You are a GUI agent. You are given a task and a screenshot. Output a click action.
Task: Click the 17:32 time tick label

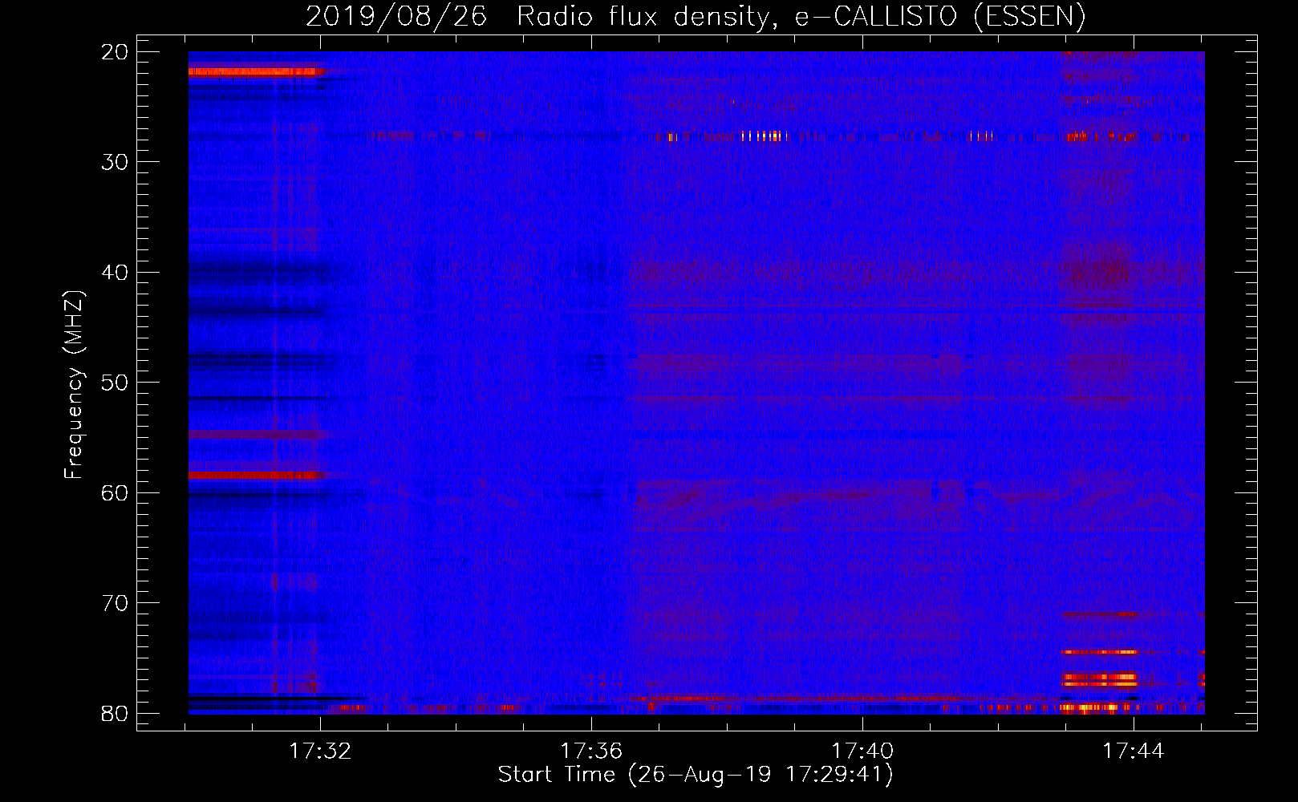[321, 751]
